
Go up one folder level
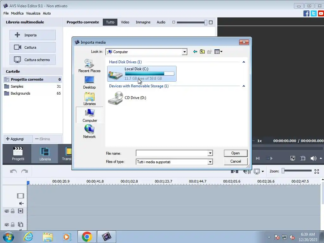click(x=202, y=52)
